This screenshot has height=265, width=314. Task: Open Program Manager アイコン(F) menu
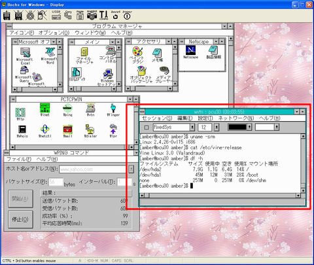pyautogui.click(x=22, y=33)
